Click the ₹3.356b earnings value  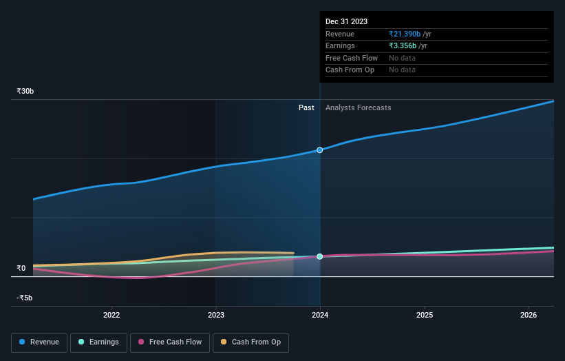pos(403,45)
